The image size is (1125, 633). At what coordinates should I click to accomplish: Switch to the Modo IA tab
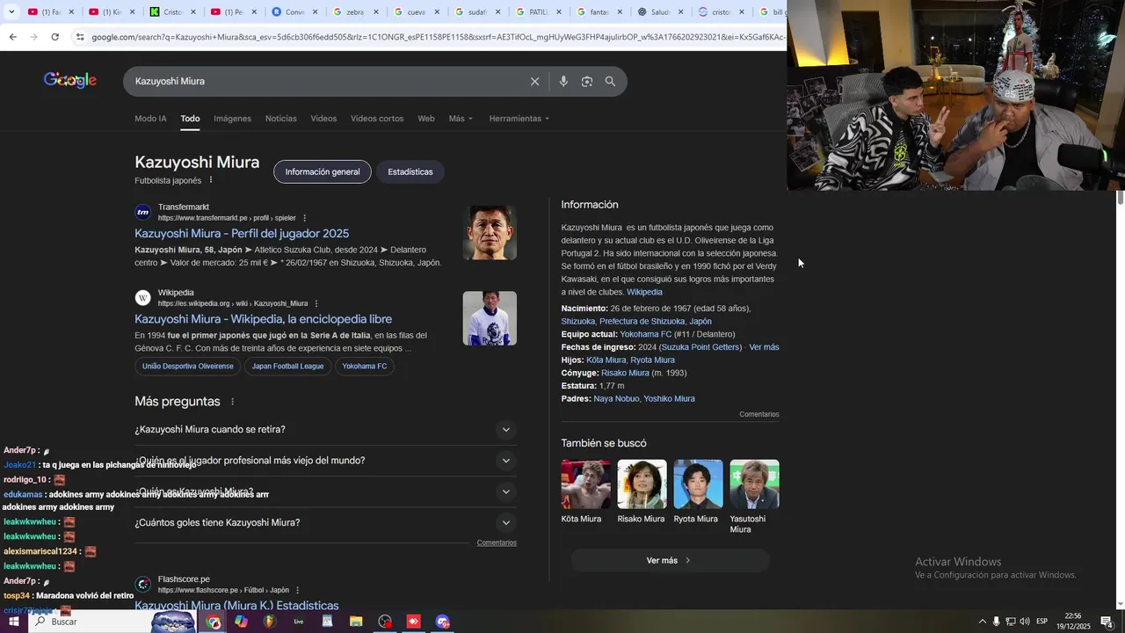[150, 119]
